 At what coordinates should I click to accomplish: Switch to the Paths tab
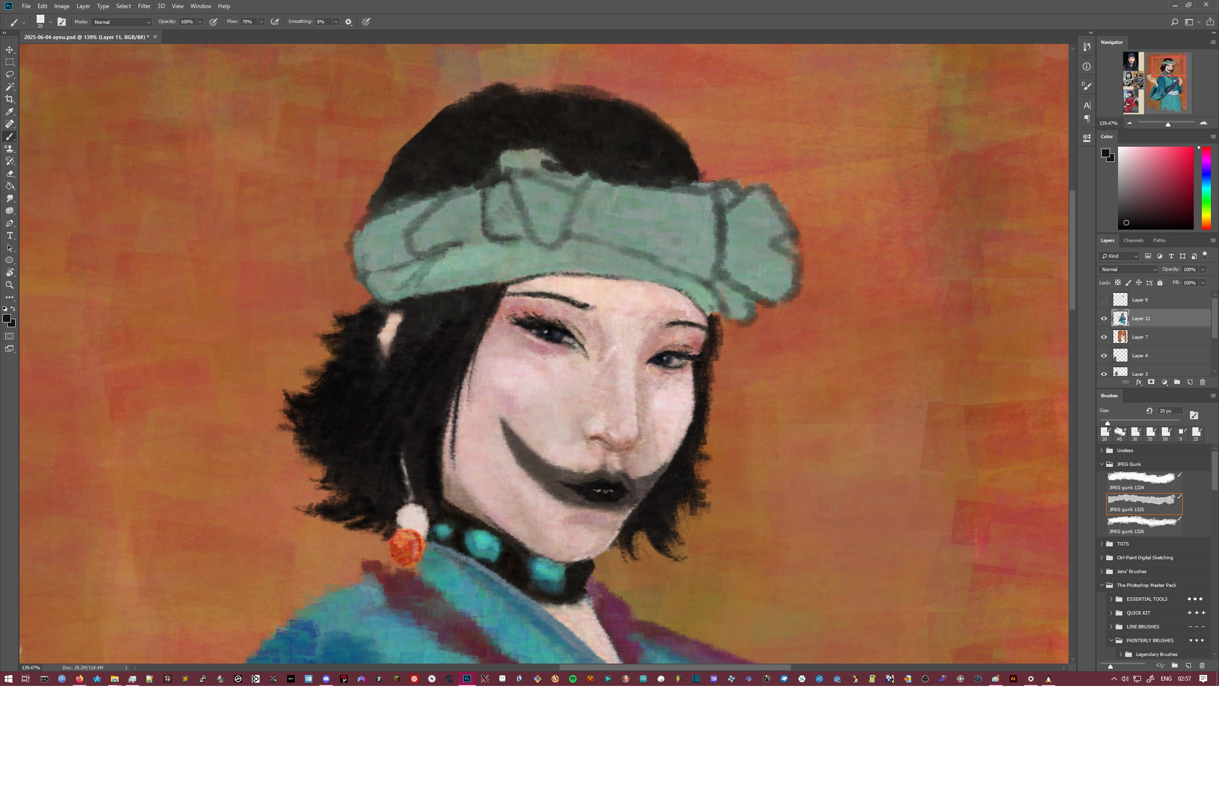click(x=1159, y=241)
